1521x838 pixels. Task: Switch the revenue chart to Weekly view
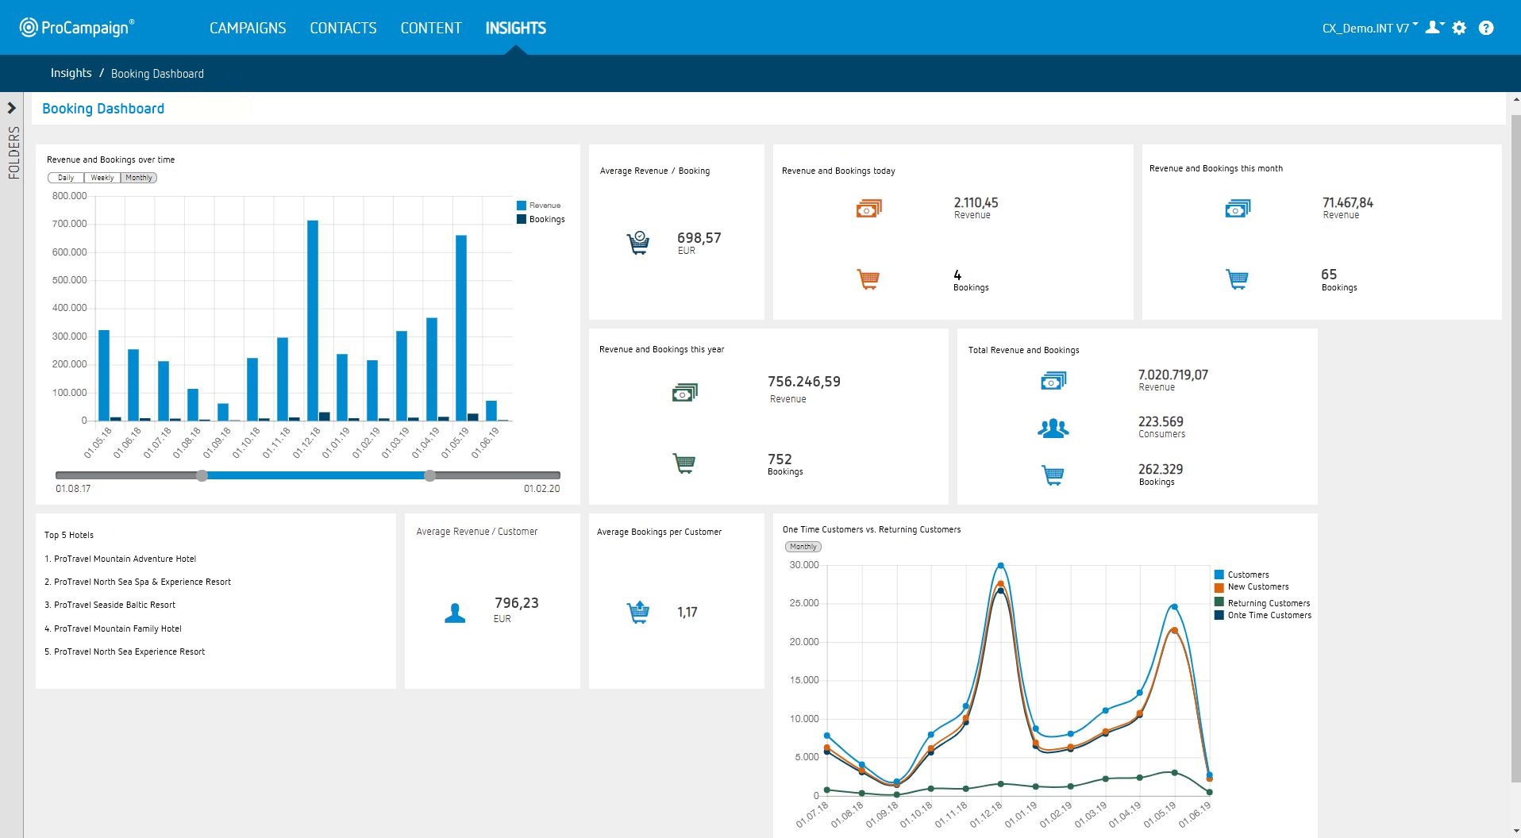tap(102, 178)
